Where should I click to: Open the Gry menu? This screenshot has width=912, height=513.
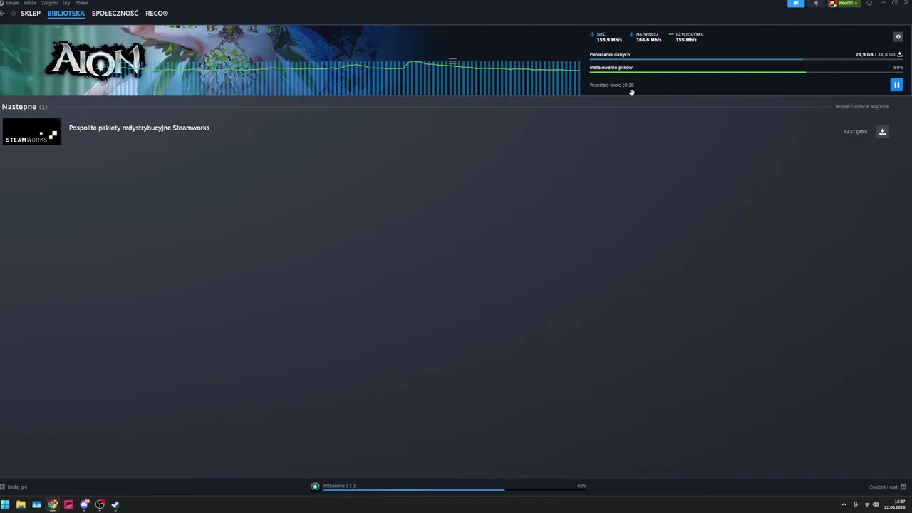tap(66, 3)
